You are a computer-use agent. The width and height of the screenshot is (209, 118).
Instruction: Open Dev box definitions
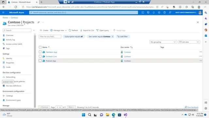14,86
